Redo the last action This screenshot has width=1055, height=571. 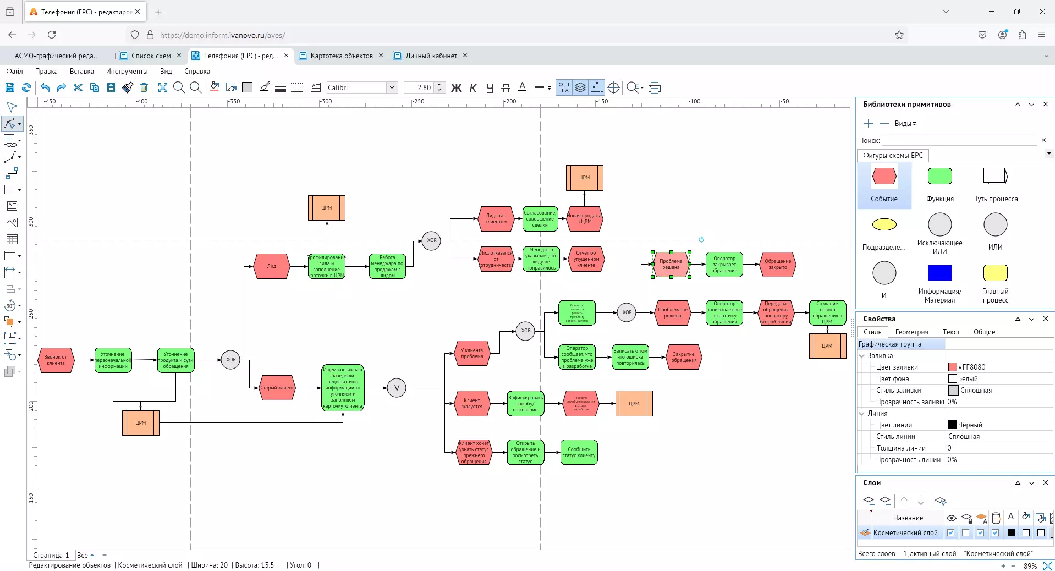(x=61, y=87)
